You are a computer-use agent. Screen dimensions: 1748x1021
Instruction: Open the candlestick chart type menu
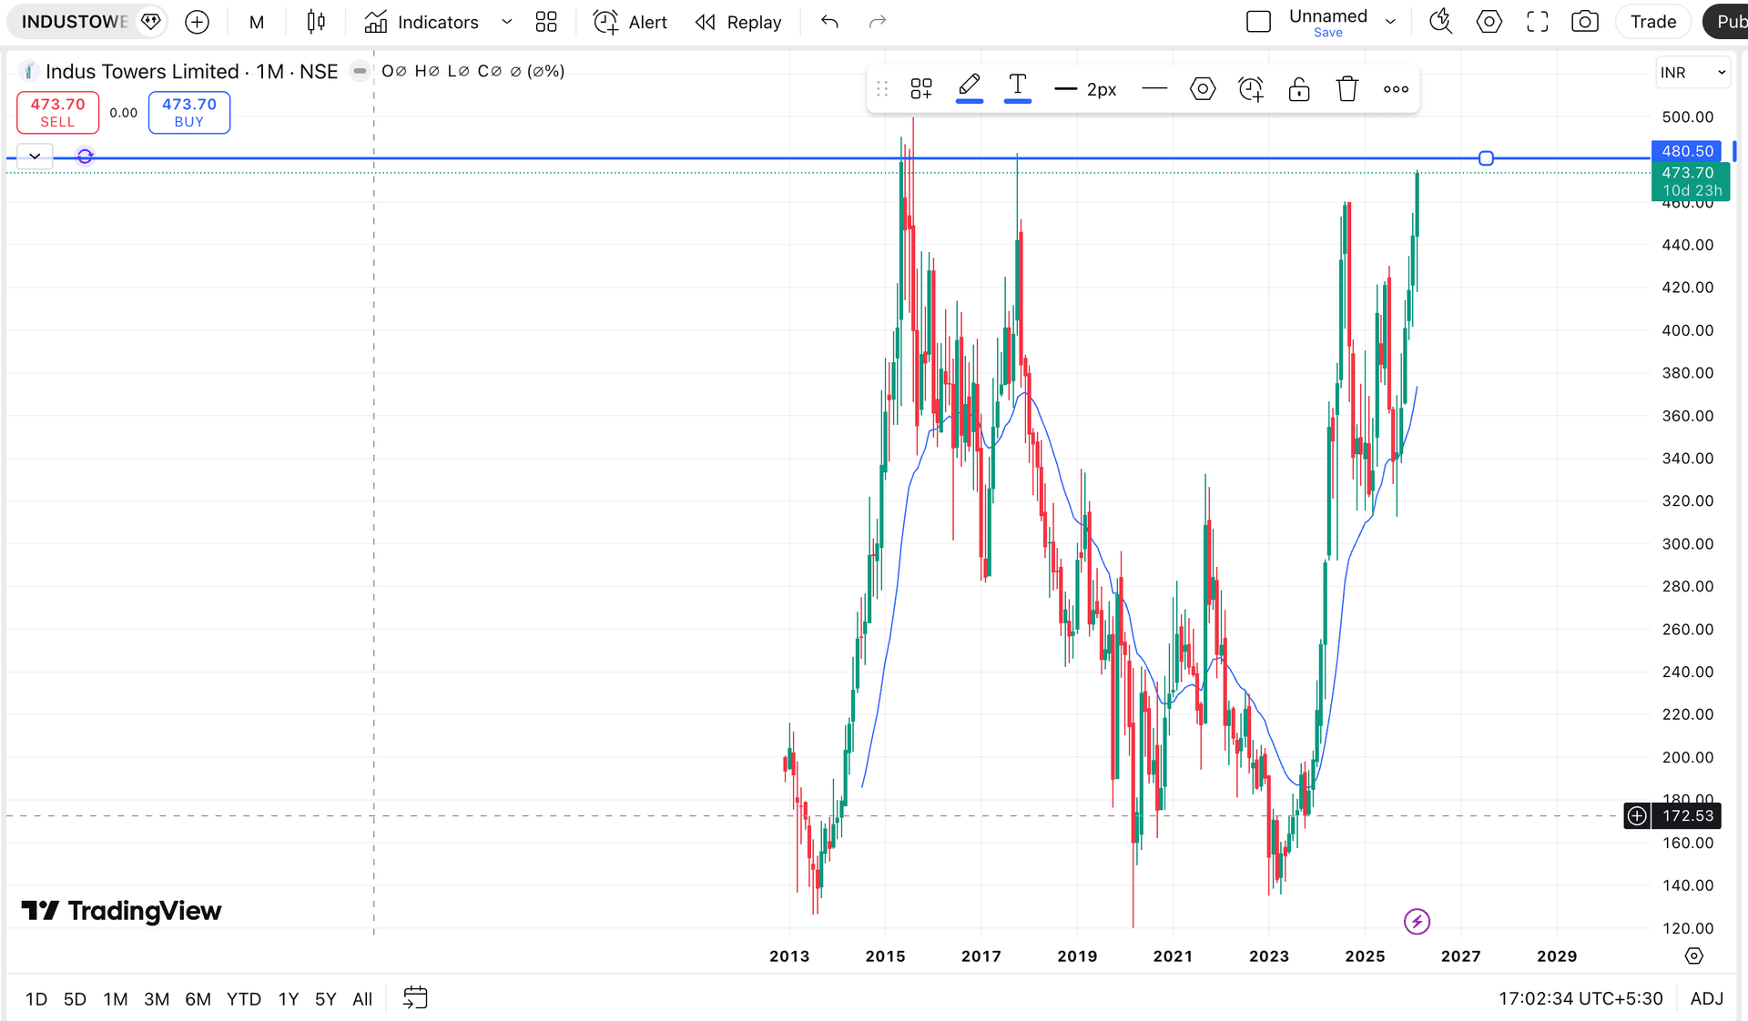tap(316, 22)
